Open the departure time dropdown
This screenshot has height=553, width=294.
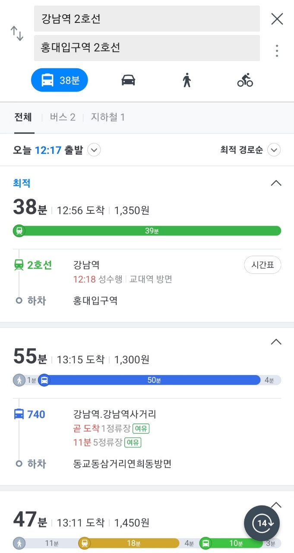94,150
